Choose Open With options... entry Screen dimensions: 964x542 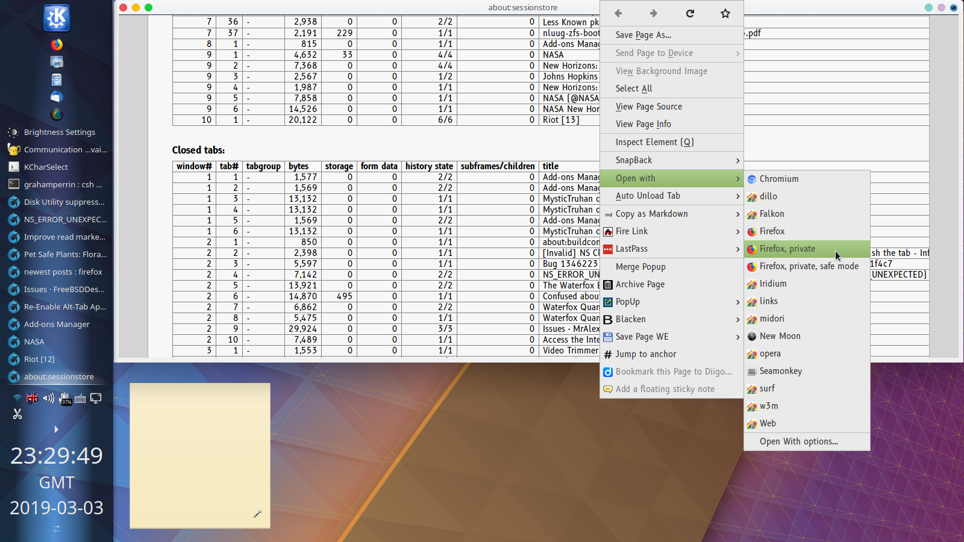[807, 441]
